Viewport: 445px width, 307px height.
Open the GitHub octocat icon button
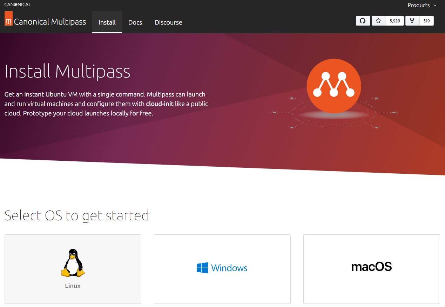coord(363,21)
